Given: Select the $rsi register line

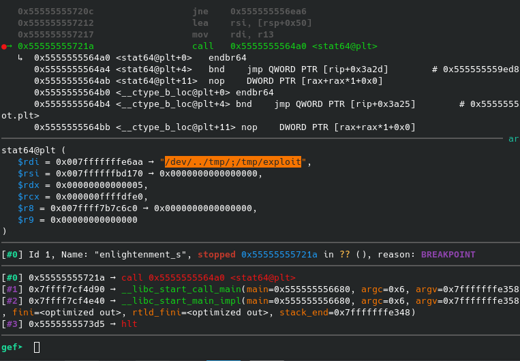Looking at the screenshot, I should [138, 174].
